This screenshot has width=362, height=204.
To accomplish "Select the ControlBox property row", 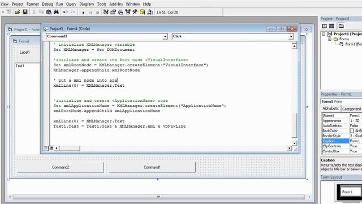I will 342,151.
